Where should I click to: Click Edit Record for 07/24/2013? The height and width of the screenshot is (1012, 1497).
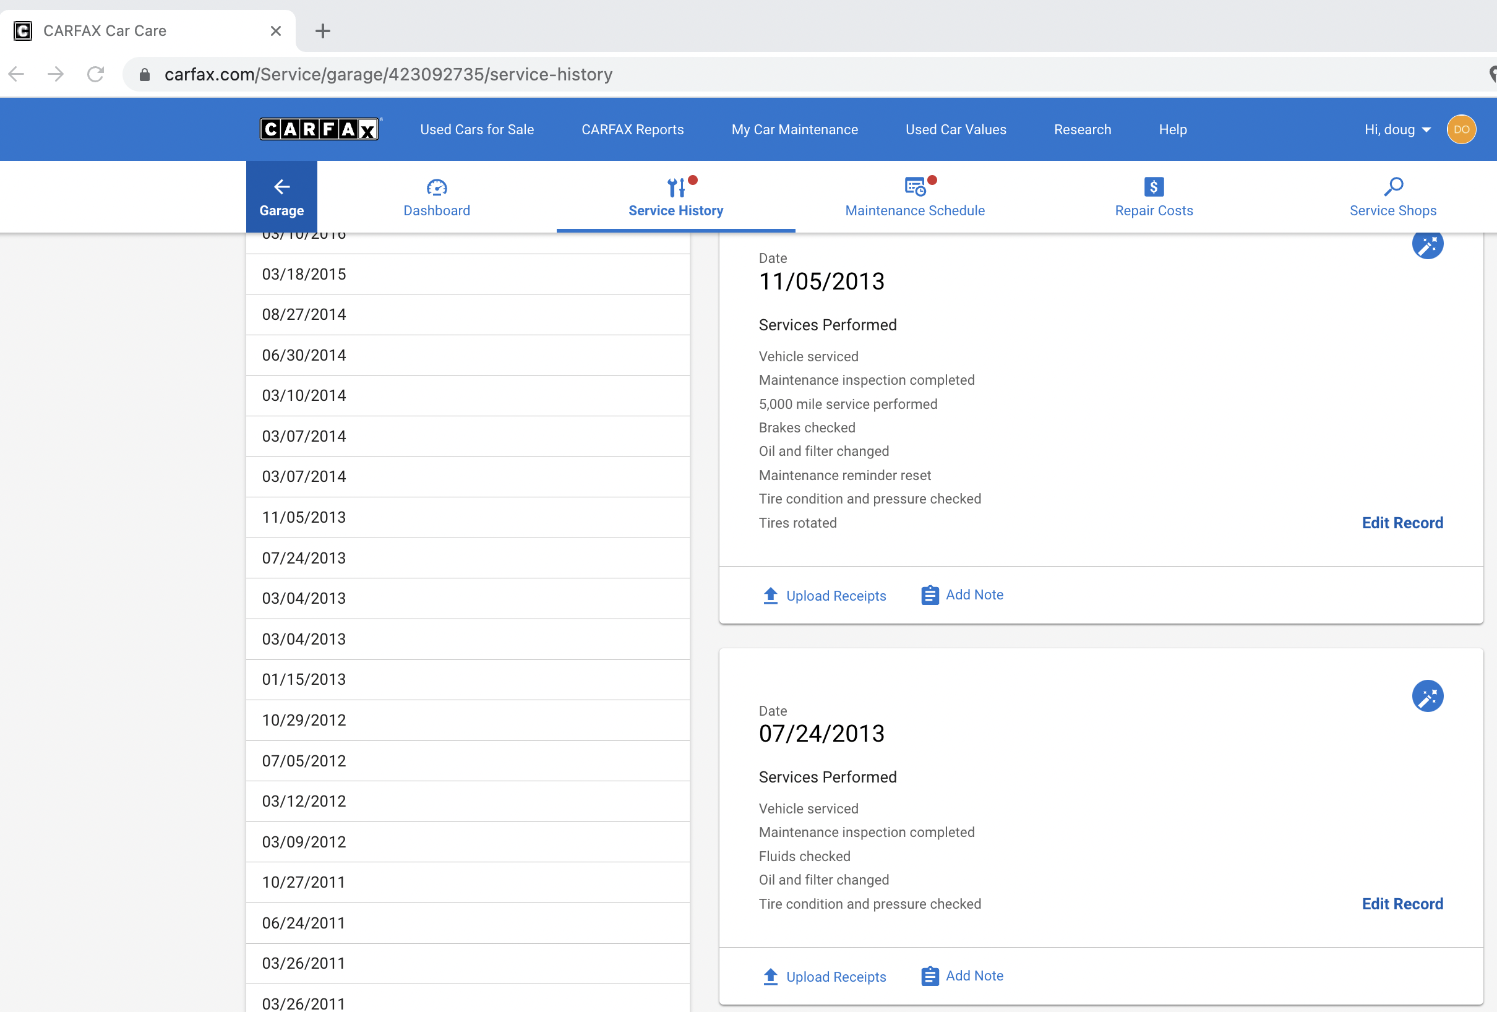1402,904
